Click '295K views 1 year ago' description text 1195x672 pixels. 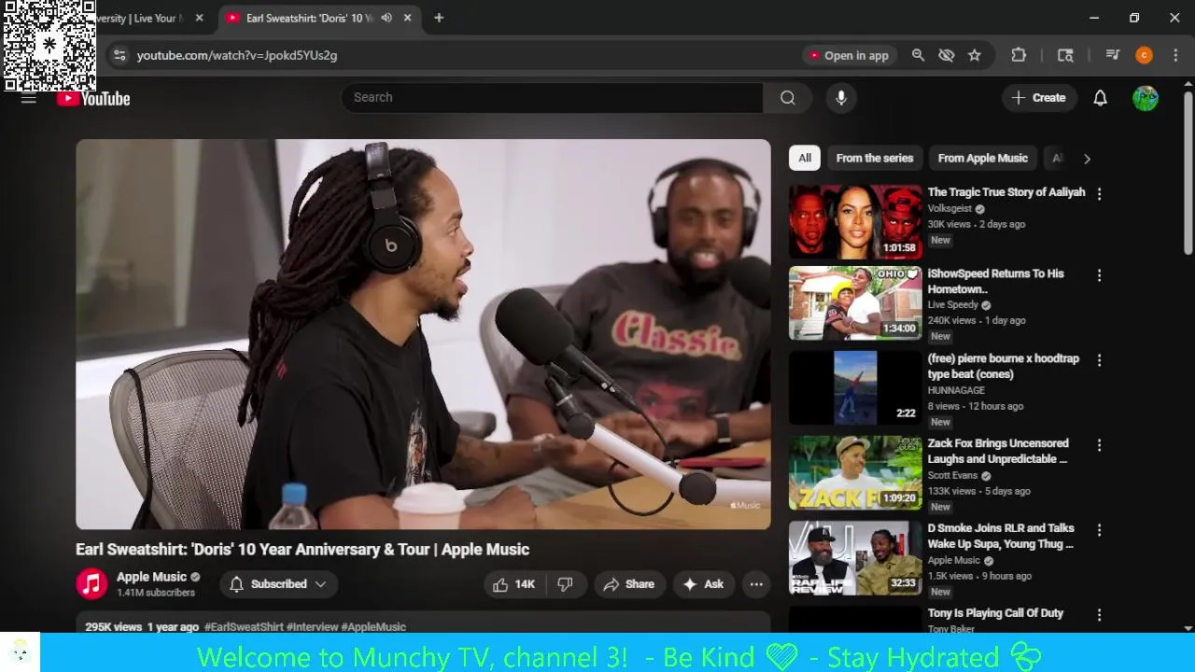pyautogui.click(x=142, y=627)
